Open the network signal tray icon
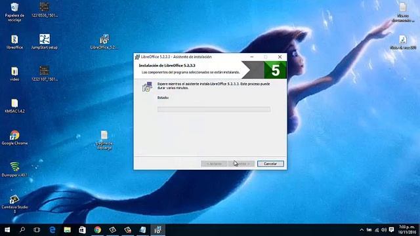This screenshot has width=420, height=236. click(377, 230)
